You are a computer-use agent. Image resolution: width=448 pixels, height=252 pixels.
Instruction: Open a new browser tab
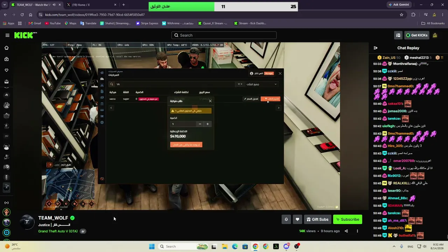pos(124,5)
